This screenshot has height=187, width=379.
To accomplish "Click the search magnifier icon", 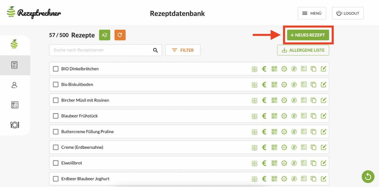I will pyautogui.click(x=155, y=50).
